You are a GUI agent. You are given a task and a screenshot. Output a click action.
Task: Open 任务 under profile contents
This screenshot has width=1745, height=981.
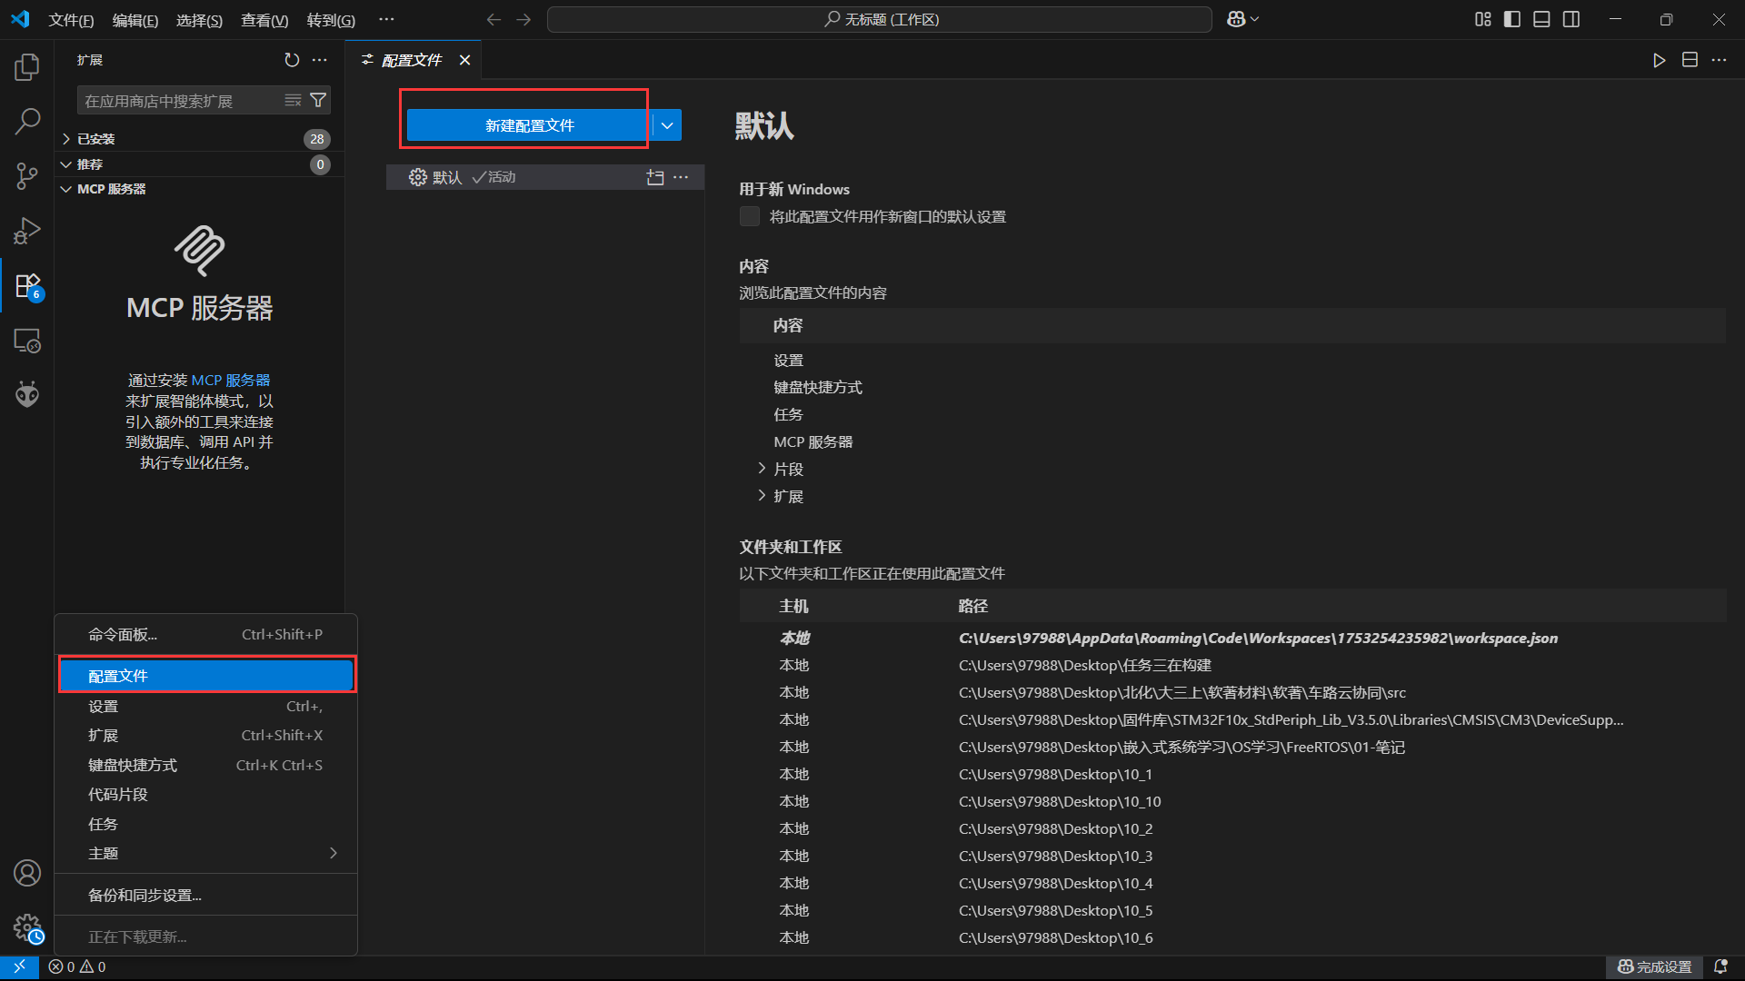click(788, 415)
